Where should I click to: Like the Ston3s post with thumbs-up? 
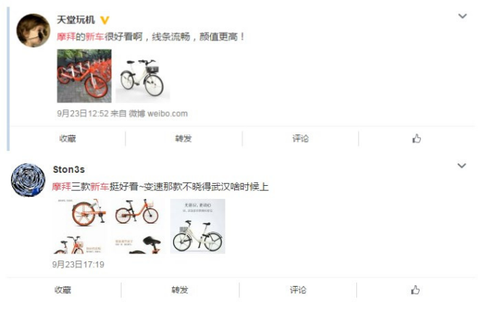pos(415,290)
